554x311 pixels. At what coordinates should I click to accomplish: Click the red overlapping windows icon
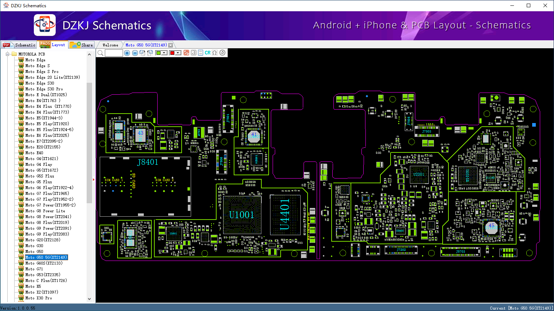tap(186, 53)
